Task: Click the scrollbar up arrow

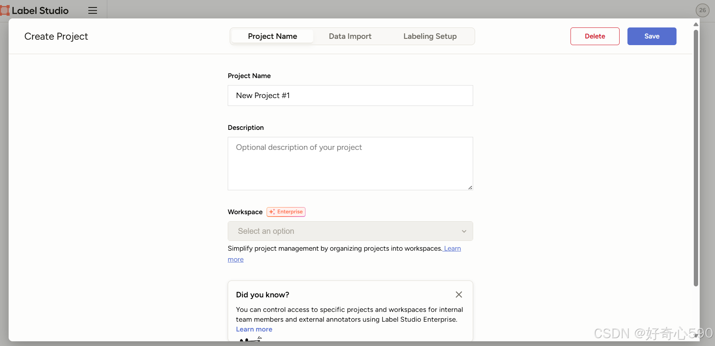Action: pyautogui.click(x=696, y=24)
